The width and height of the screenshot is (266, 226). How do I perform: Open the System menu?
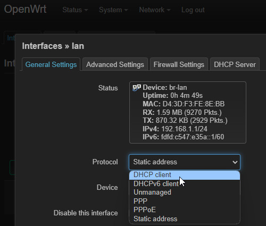(x=113, y=10)
